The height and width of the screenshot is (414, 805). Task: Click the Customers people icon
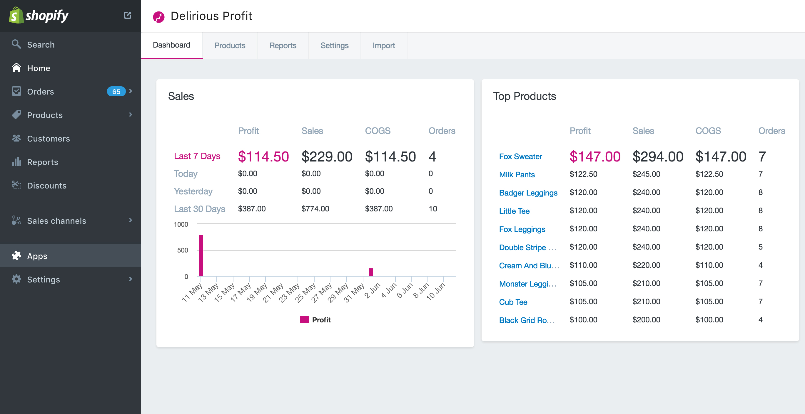pyautogui.click(x=16, y=138)
